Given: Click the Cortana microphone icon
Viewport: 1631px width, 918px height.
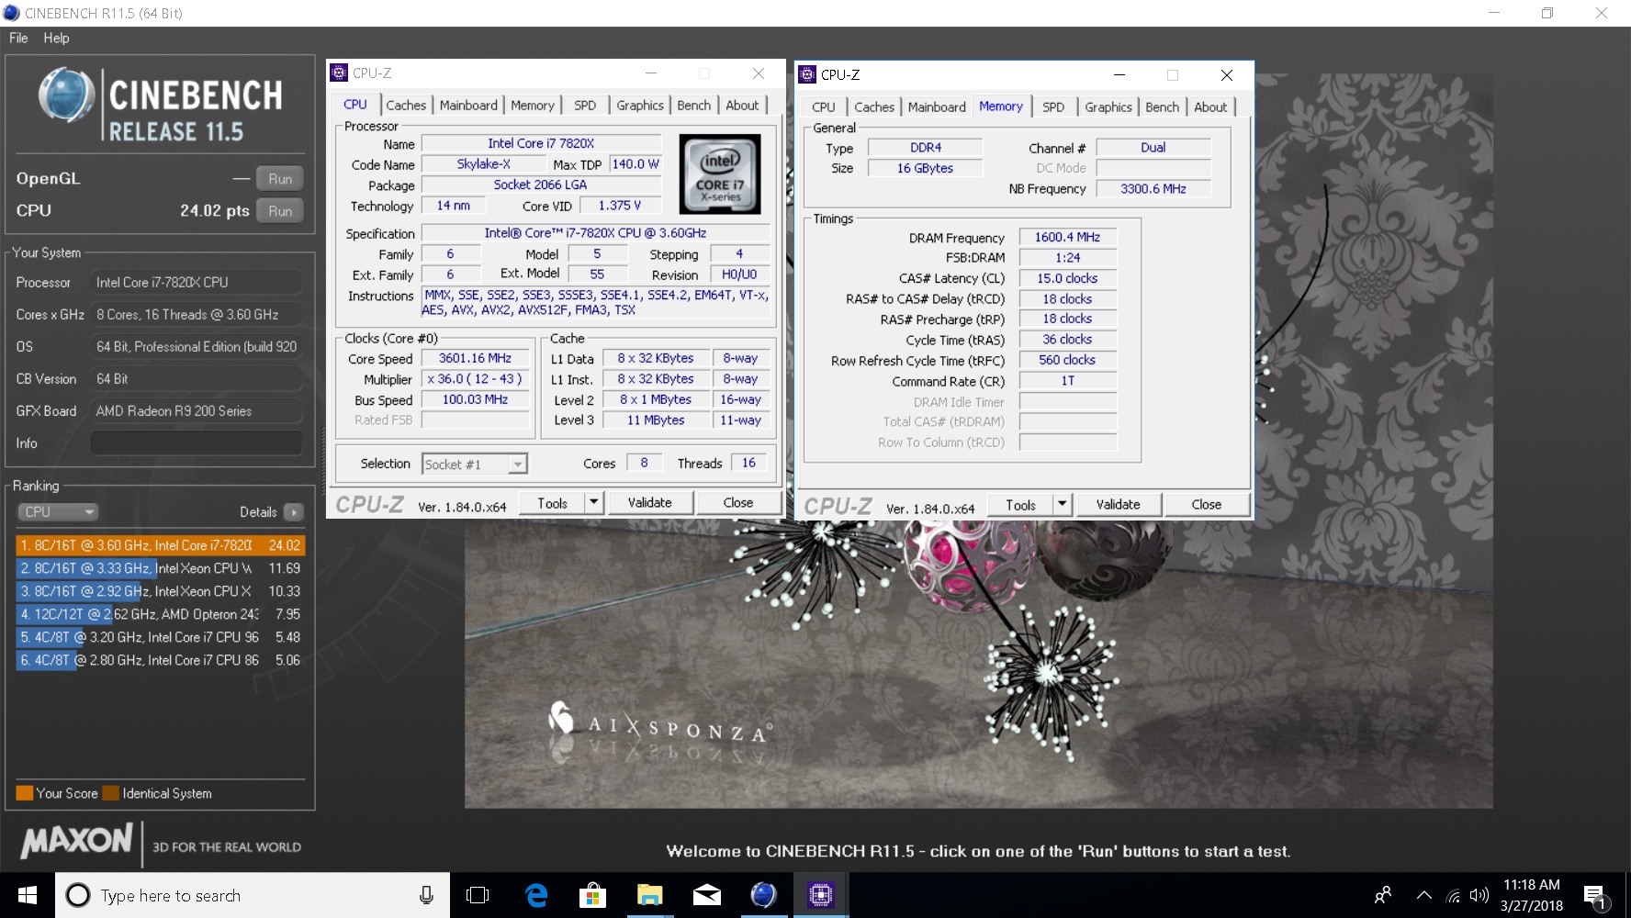Looking at the screenshot, I should tap(426, 895).
